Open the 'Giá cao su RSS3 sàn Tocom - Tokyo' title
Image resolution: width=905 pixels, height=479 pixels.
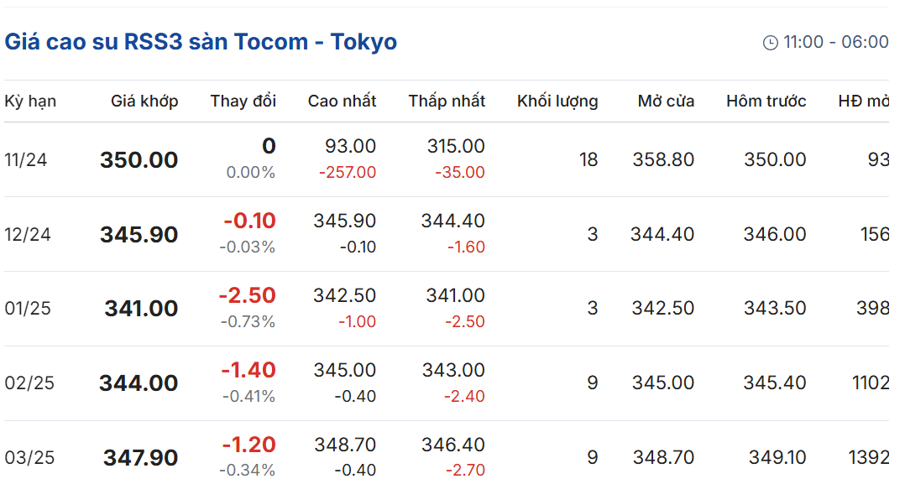[x=201, y=42]
